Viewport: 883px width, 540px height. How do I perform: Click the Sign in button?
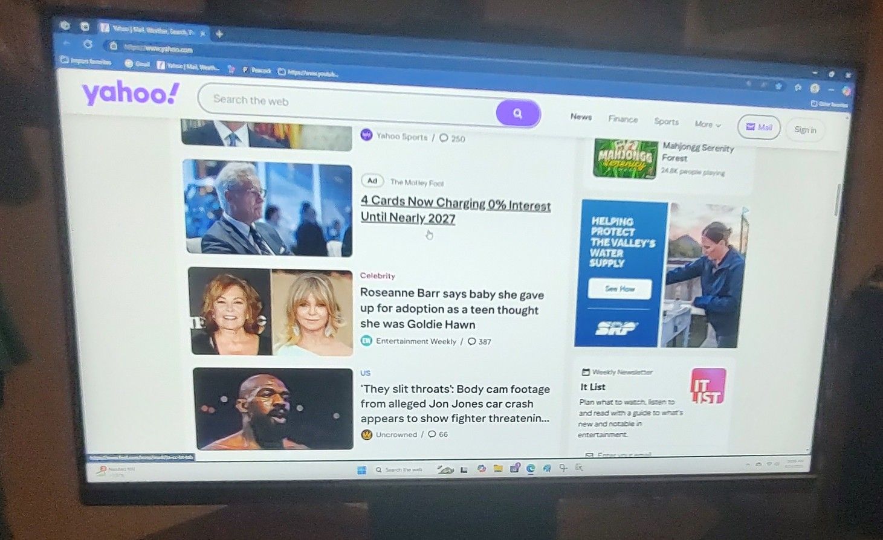[x=805, y=130]
